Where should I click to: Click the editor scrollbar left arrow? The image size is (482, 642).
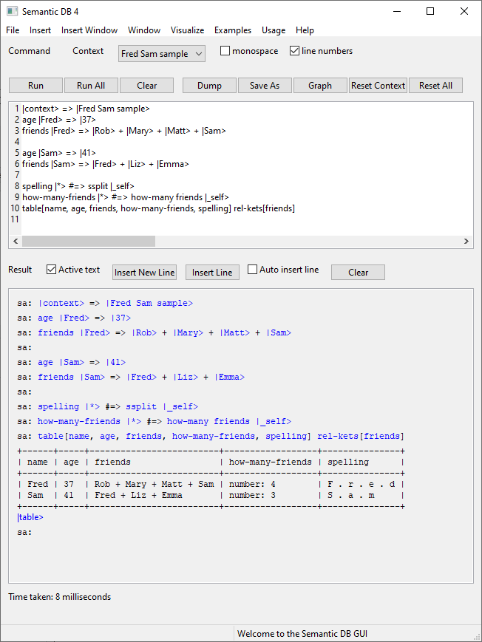point(16,241)
